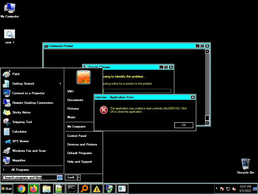This screenshot has width=258, height=194.
Task: Open the Snipping Tool
Action: 33,122
